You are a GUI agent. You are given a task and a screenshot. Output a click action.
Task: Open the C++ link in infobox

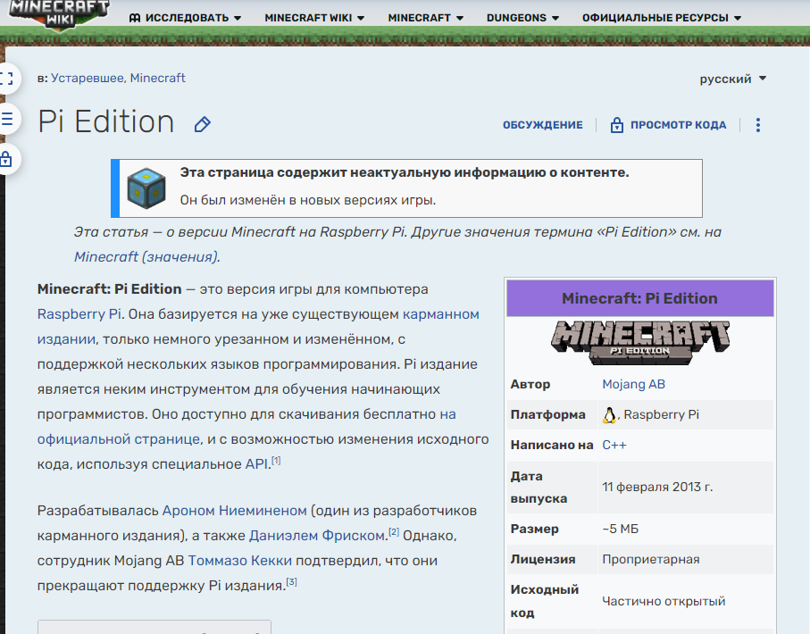614,445
